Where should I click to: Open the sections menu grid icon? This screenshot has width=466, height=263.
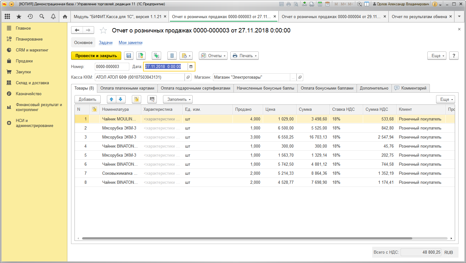point(7,17)
